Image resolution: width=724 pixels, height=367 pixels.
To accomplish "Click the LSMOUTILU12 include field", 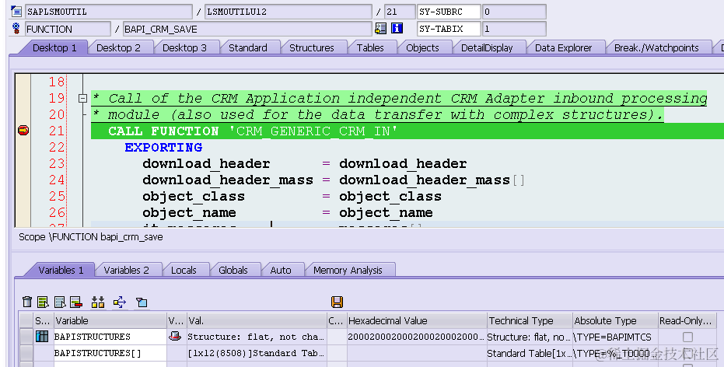I will pyautogui.click(x=288, y=12).
